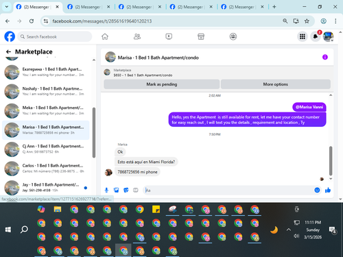The width and height of the screenshot is (343, 257).
Task: Select the Marisa conversation in list
Action: pos(46,130)
